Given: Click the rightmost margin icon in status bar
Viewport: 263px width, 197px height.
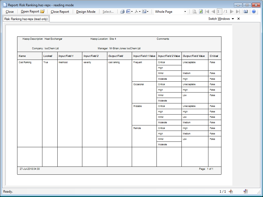Looking at the screenshot, I should tap(245, 191).
